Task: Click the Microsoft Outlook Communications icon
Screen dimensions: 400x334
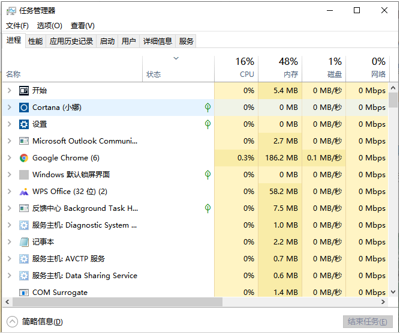Action: [24, 141]
